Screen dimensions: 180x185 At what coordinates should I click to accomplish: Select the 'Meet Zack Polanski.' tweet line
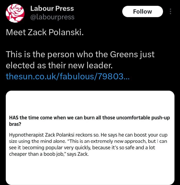pyautogui.click(x=45, y=32)
